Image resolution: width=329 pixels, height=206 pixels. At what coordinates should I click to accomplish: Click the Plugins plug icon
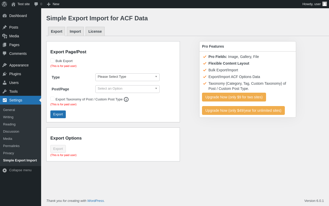[5, 74]
